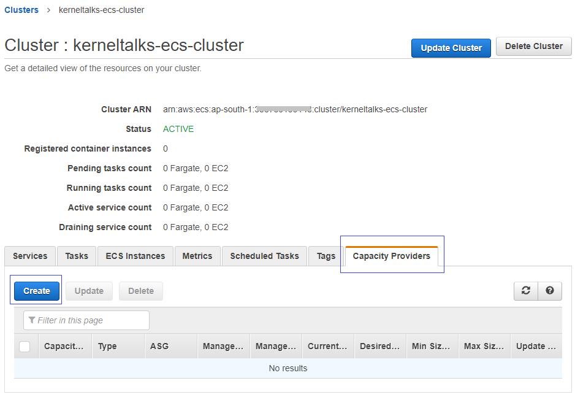Viewport: 575px width, 397px height.
Task: Switch to the Services tab
Action: click(30, 256)
